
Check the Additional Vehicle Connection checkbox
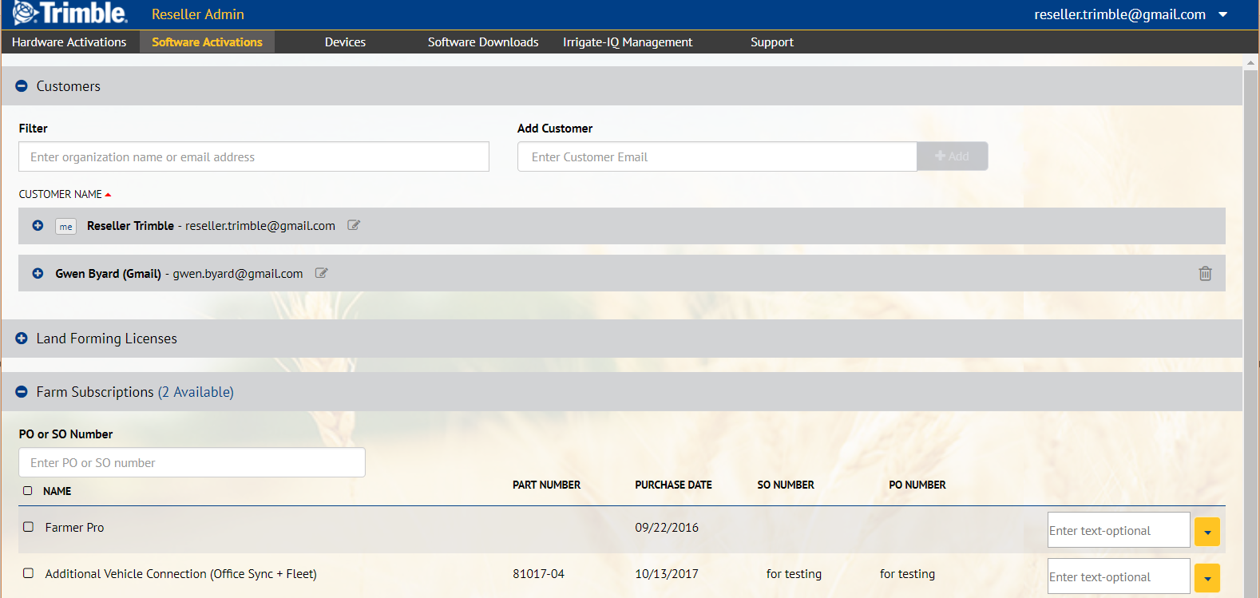tap(29, 573)
